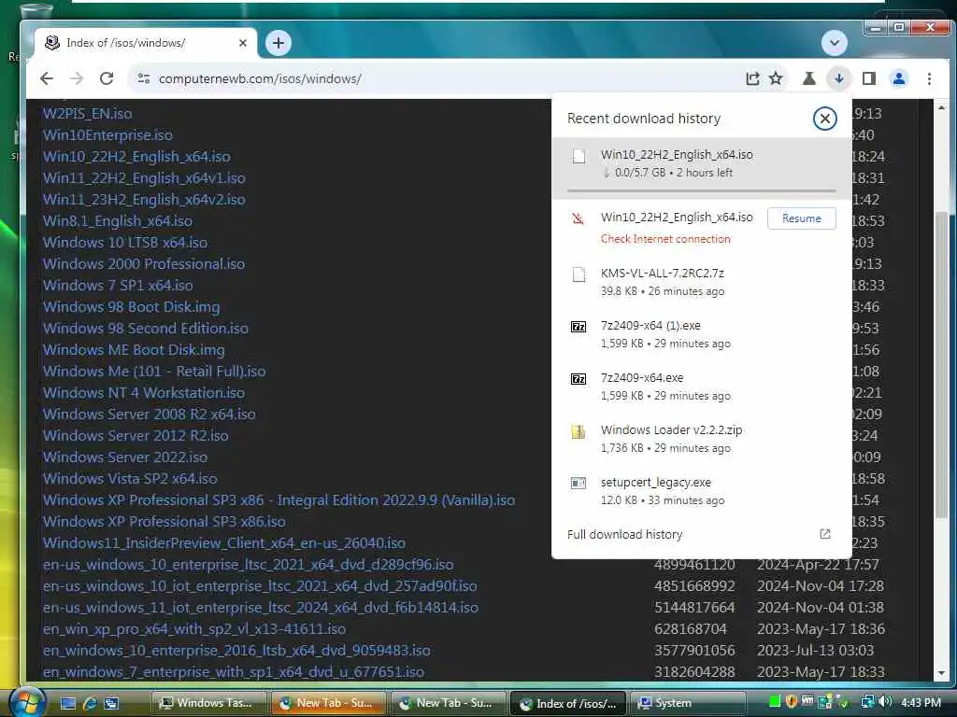Click the share page icon

click(x=752, y=78)
